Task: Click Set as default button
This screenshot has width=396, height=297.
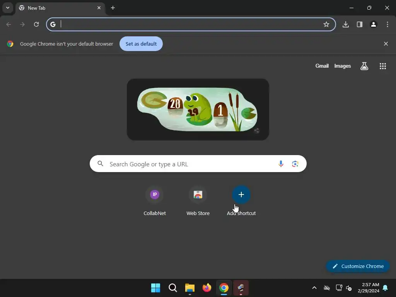Action: (x=141, y=44)
